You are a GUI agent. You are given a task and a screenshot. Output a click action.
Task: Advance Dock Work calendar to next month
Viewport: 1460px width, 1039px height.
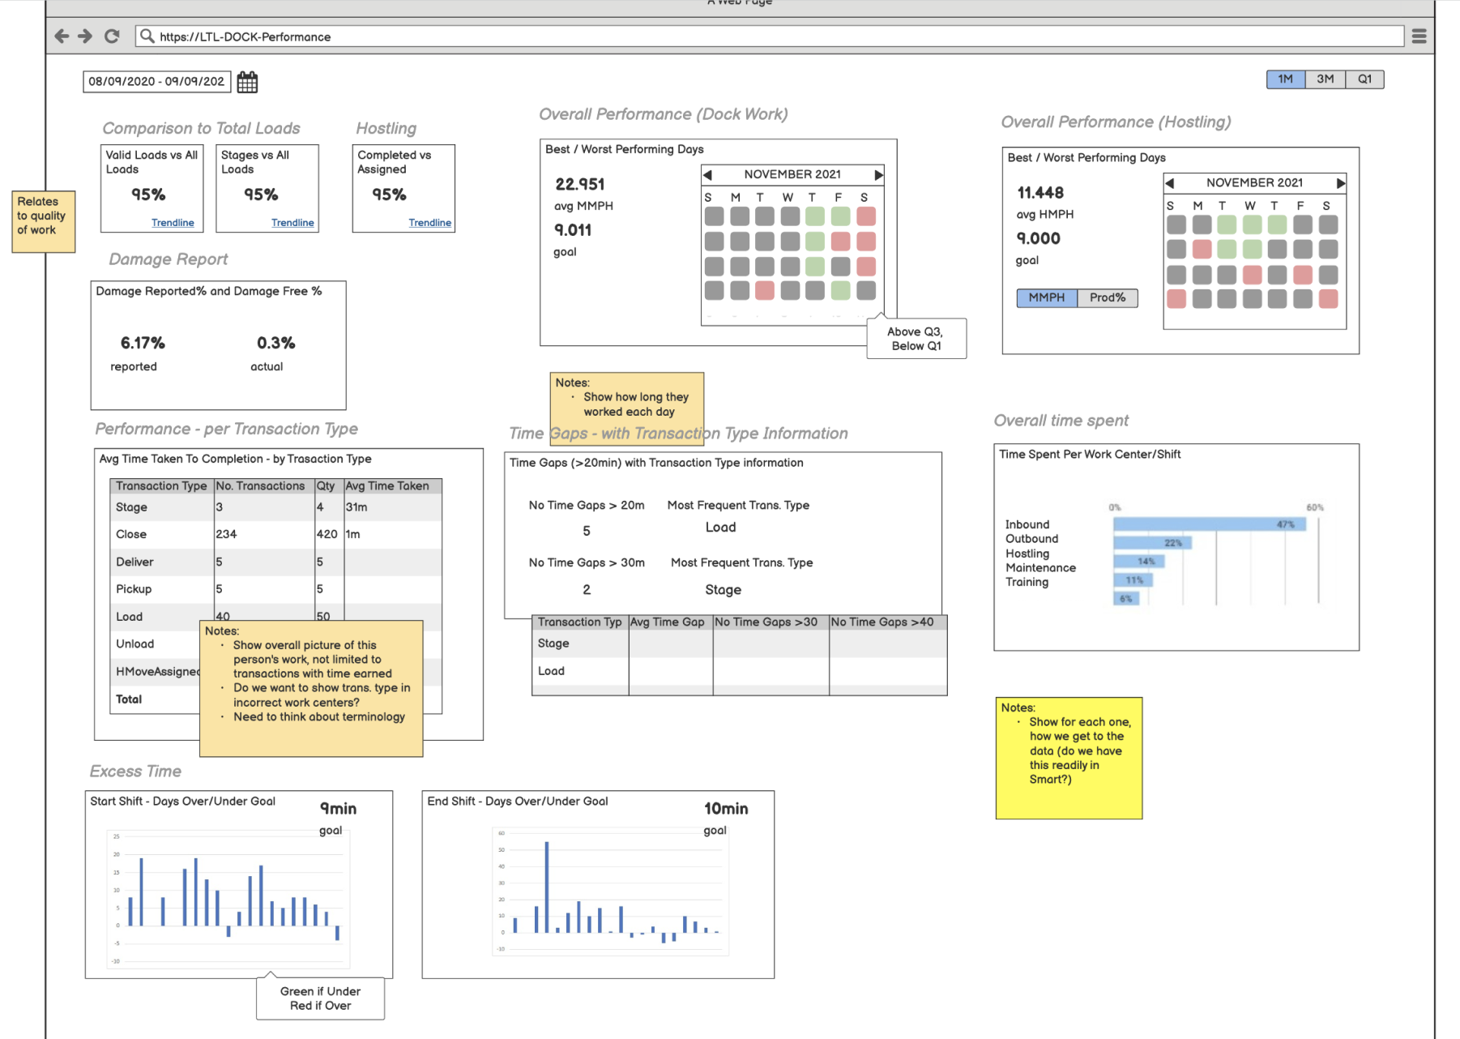pos(878,175)
